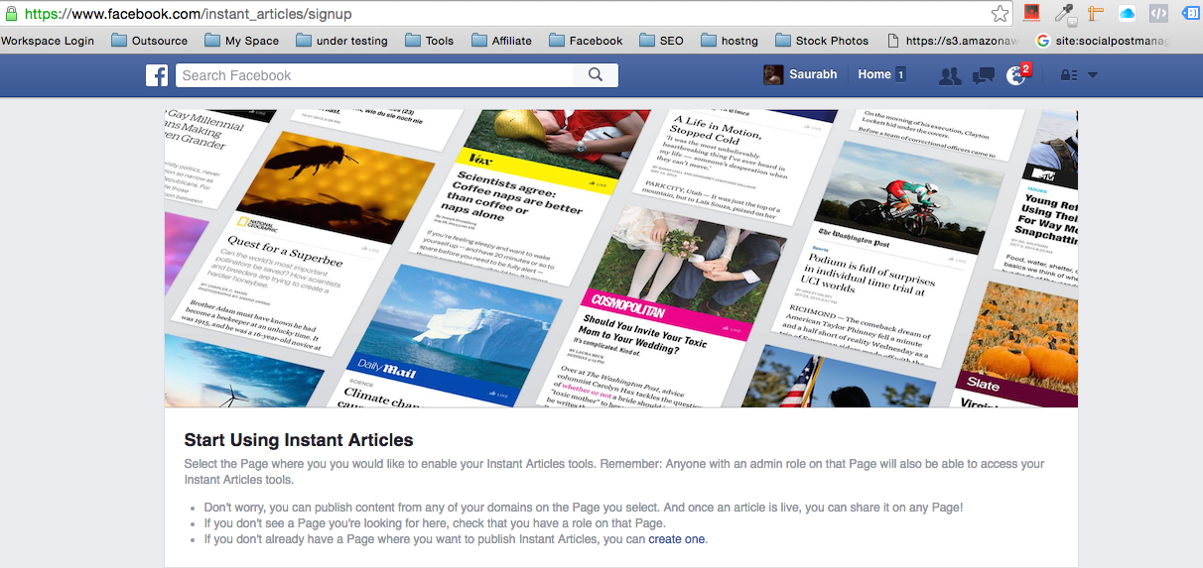The height and width of the screenshot is (568, 1203).
Task: Go to Facebook Home
Action: (874, 74)
